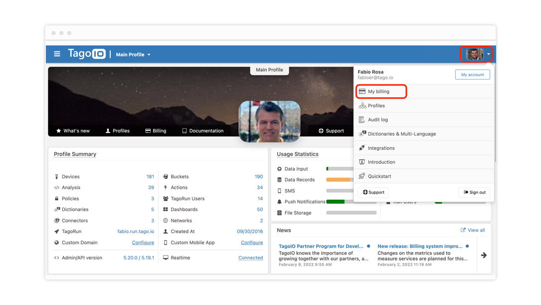This screenshot has height=305, width=541.
Task: Click the Data Input icon
Action: click(279, 169)
